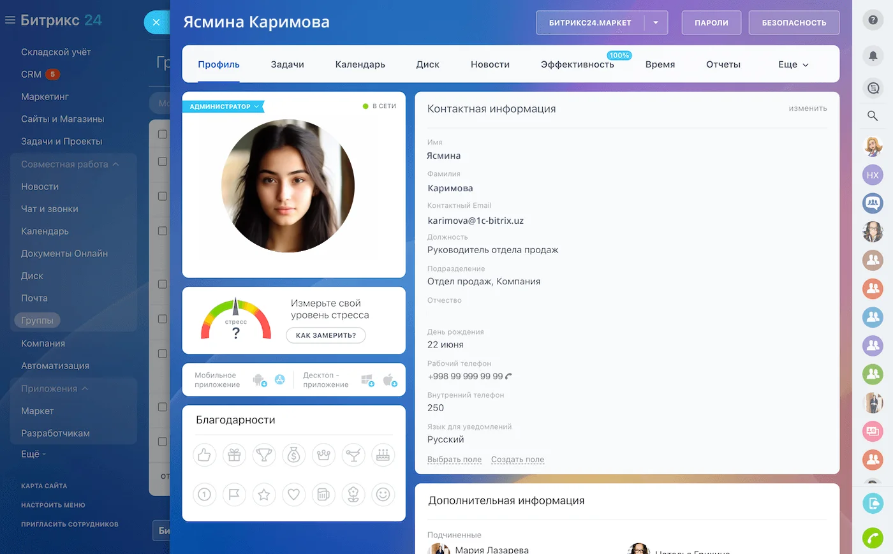Click the изменить link in contact info
The image size is (893, 554).
(x=808, y=108)
